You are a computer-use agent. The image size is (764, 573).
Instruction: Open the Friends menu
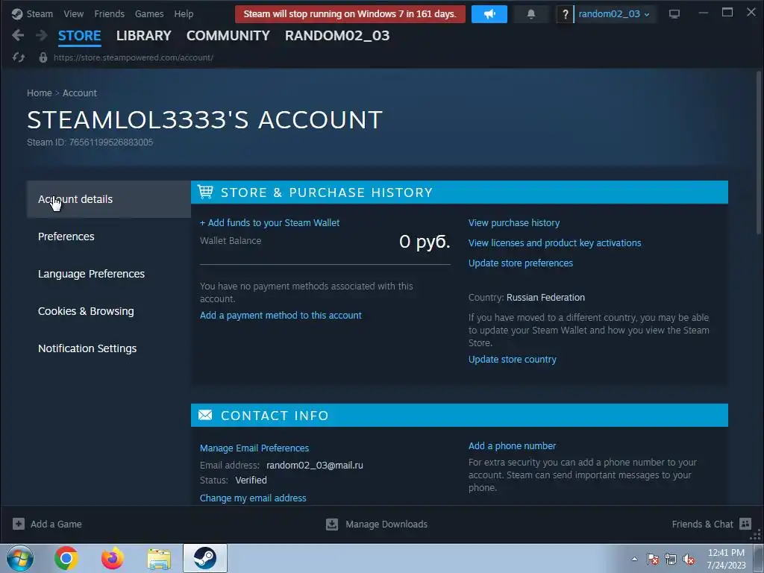coord(109,13)
